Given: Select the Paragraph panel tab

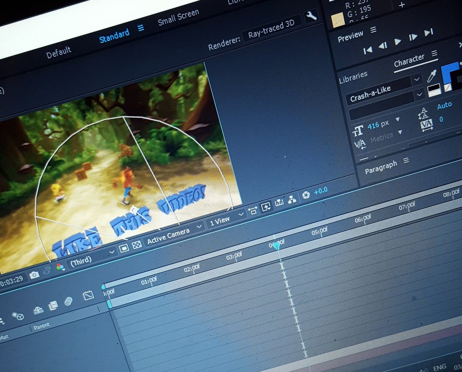Looking at the screenshot, I should [381, 167].
